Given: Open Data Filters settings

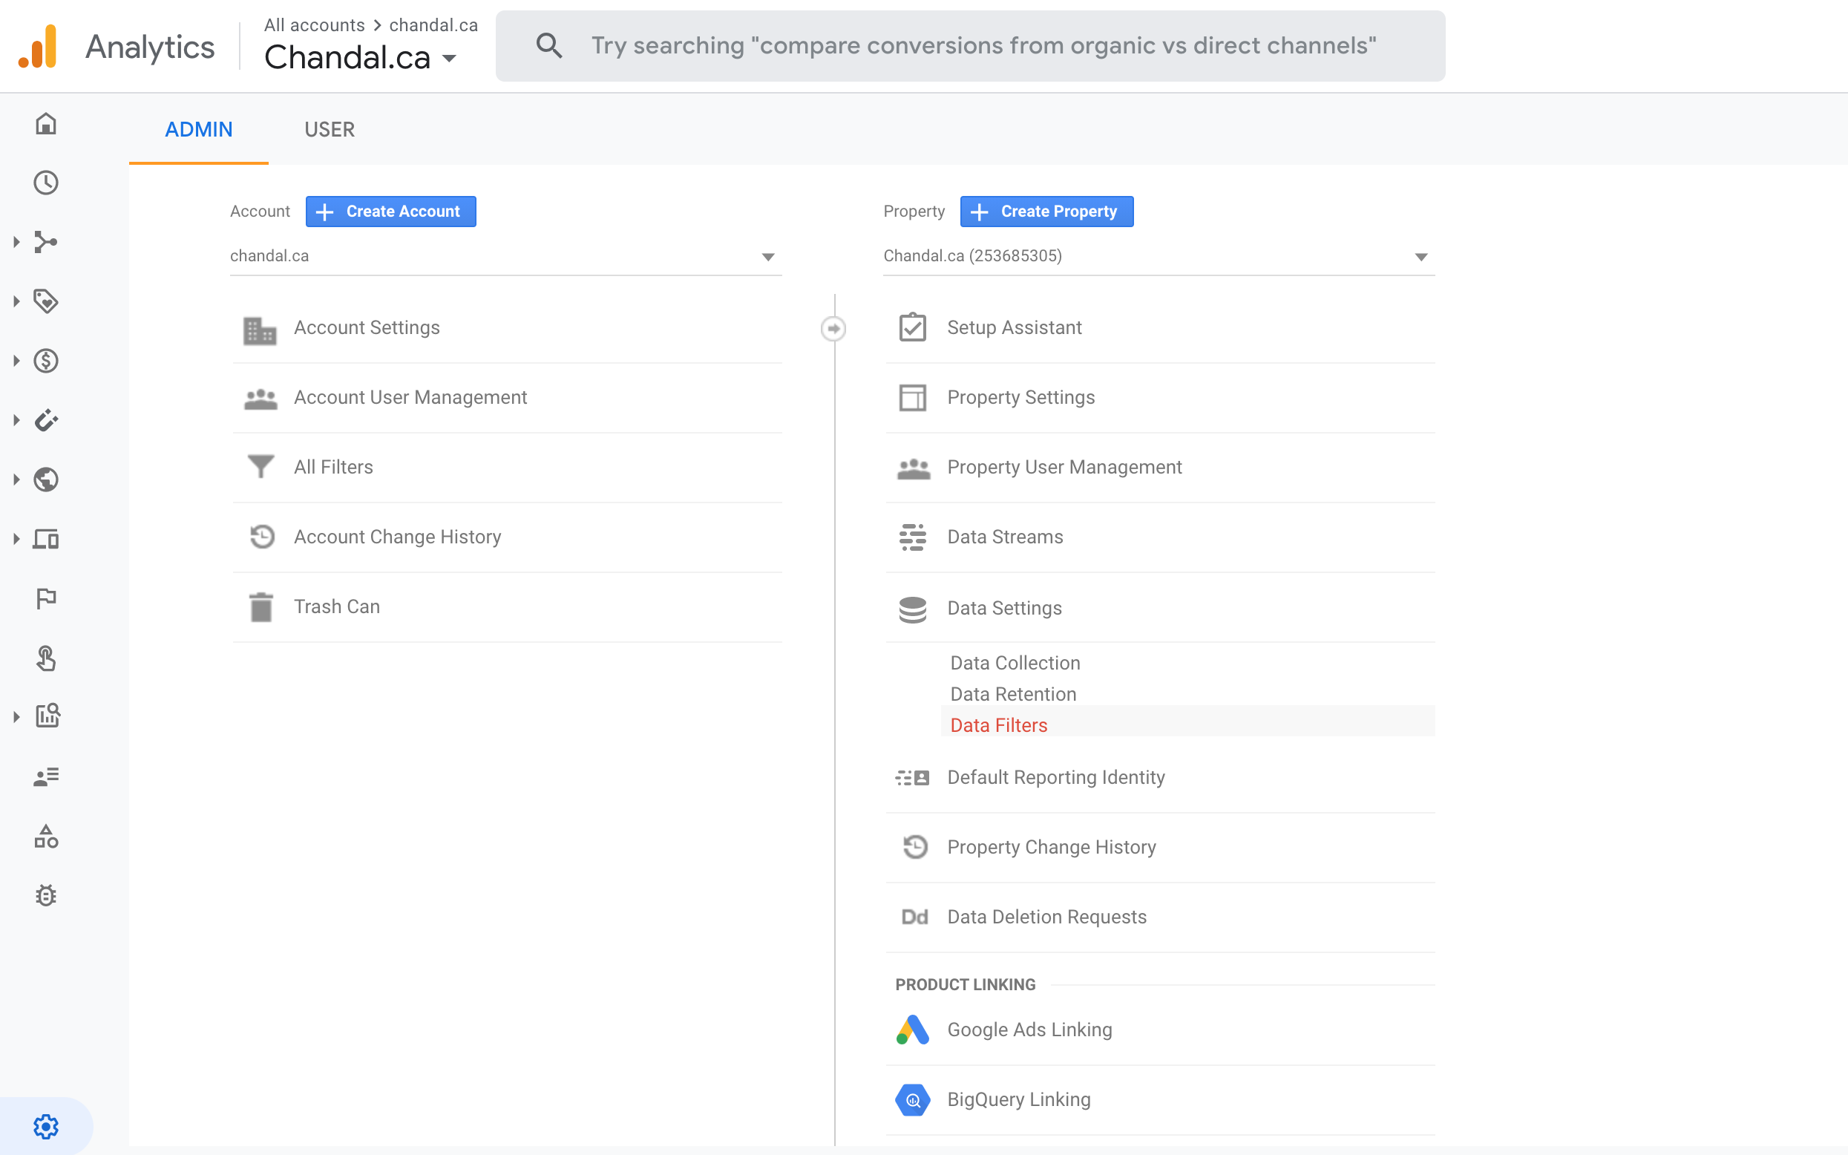Looking at the screenshot, I should click(x=997, y=724).
